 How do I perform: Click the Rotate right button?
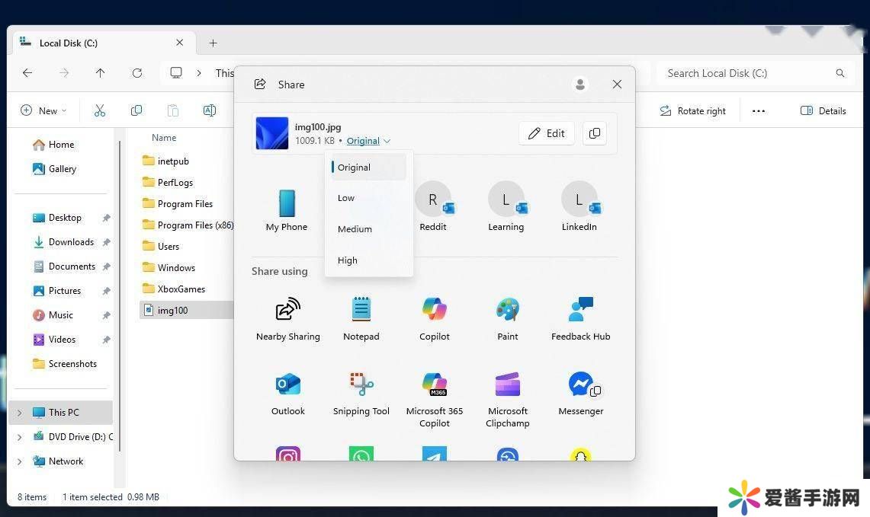coord(692,111)
